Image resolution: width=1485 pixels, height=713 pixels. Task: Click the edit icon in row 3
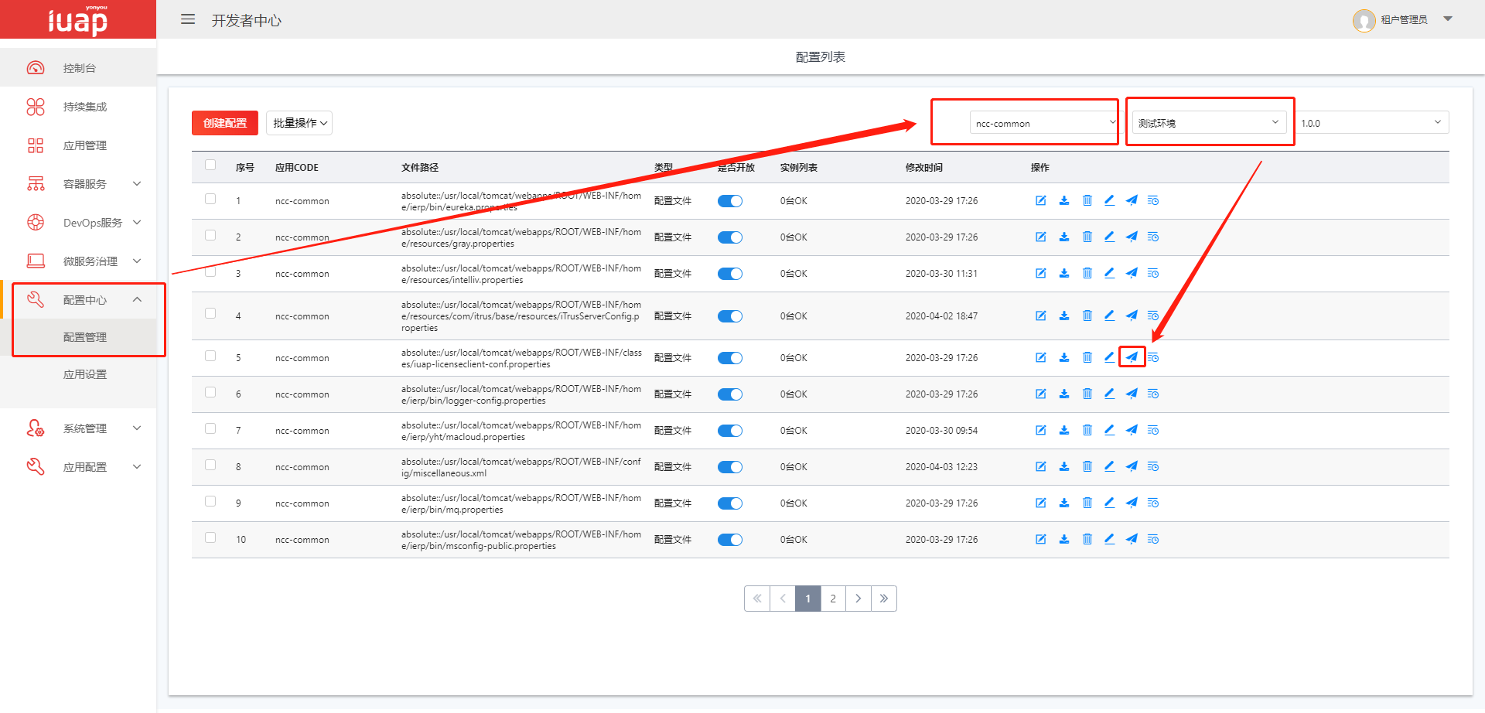point(1041,273)
